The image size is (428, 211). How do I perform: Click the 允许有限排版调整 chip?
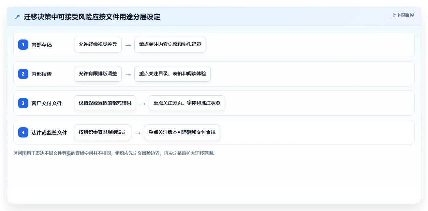pos(98,74)
